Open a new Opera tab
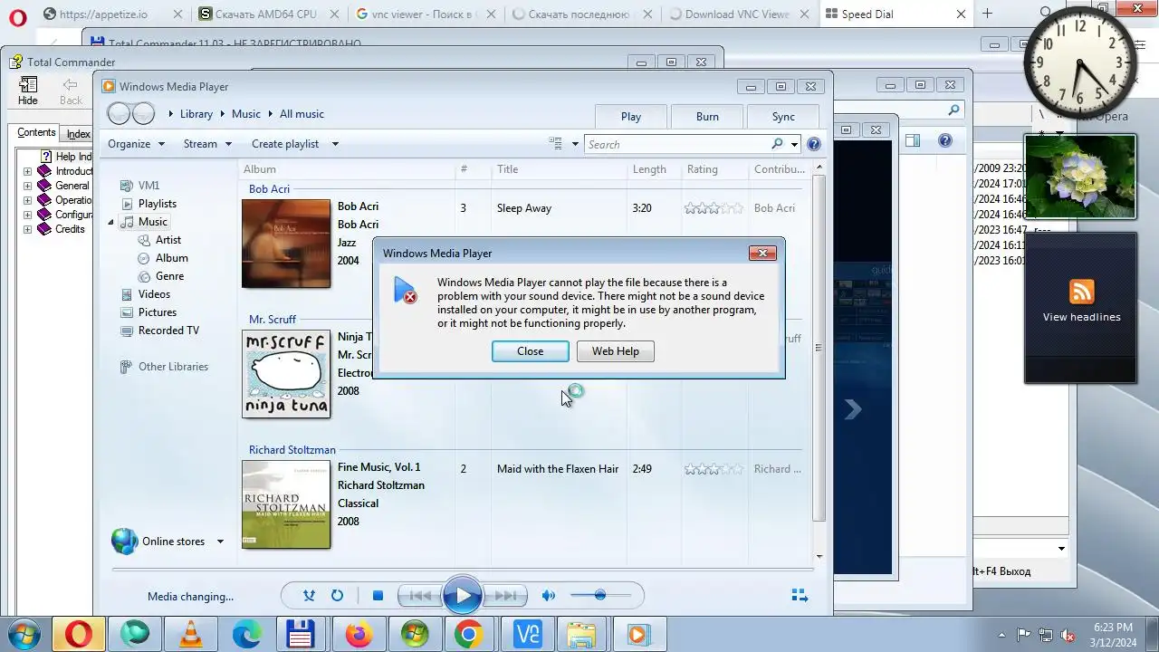1159x652 pixels. point(987,14)
